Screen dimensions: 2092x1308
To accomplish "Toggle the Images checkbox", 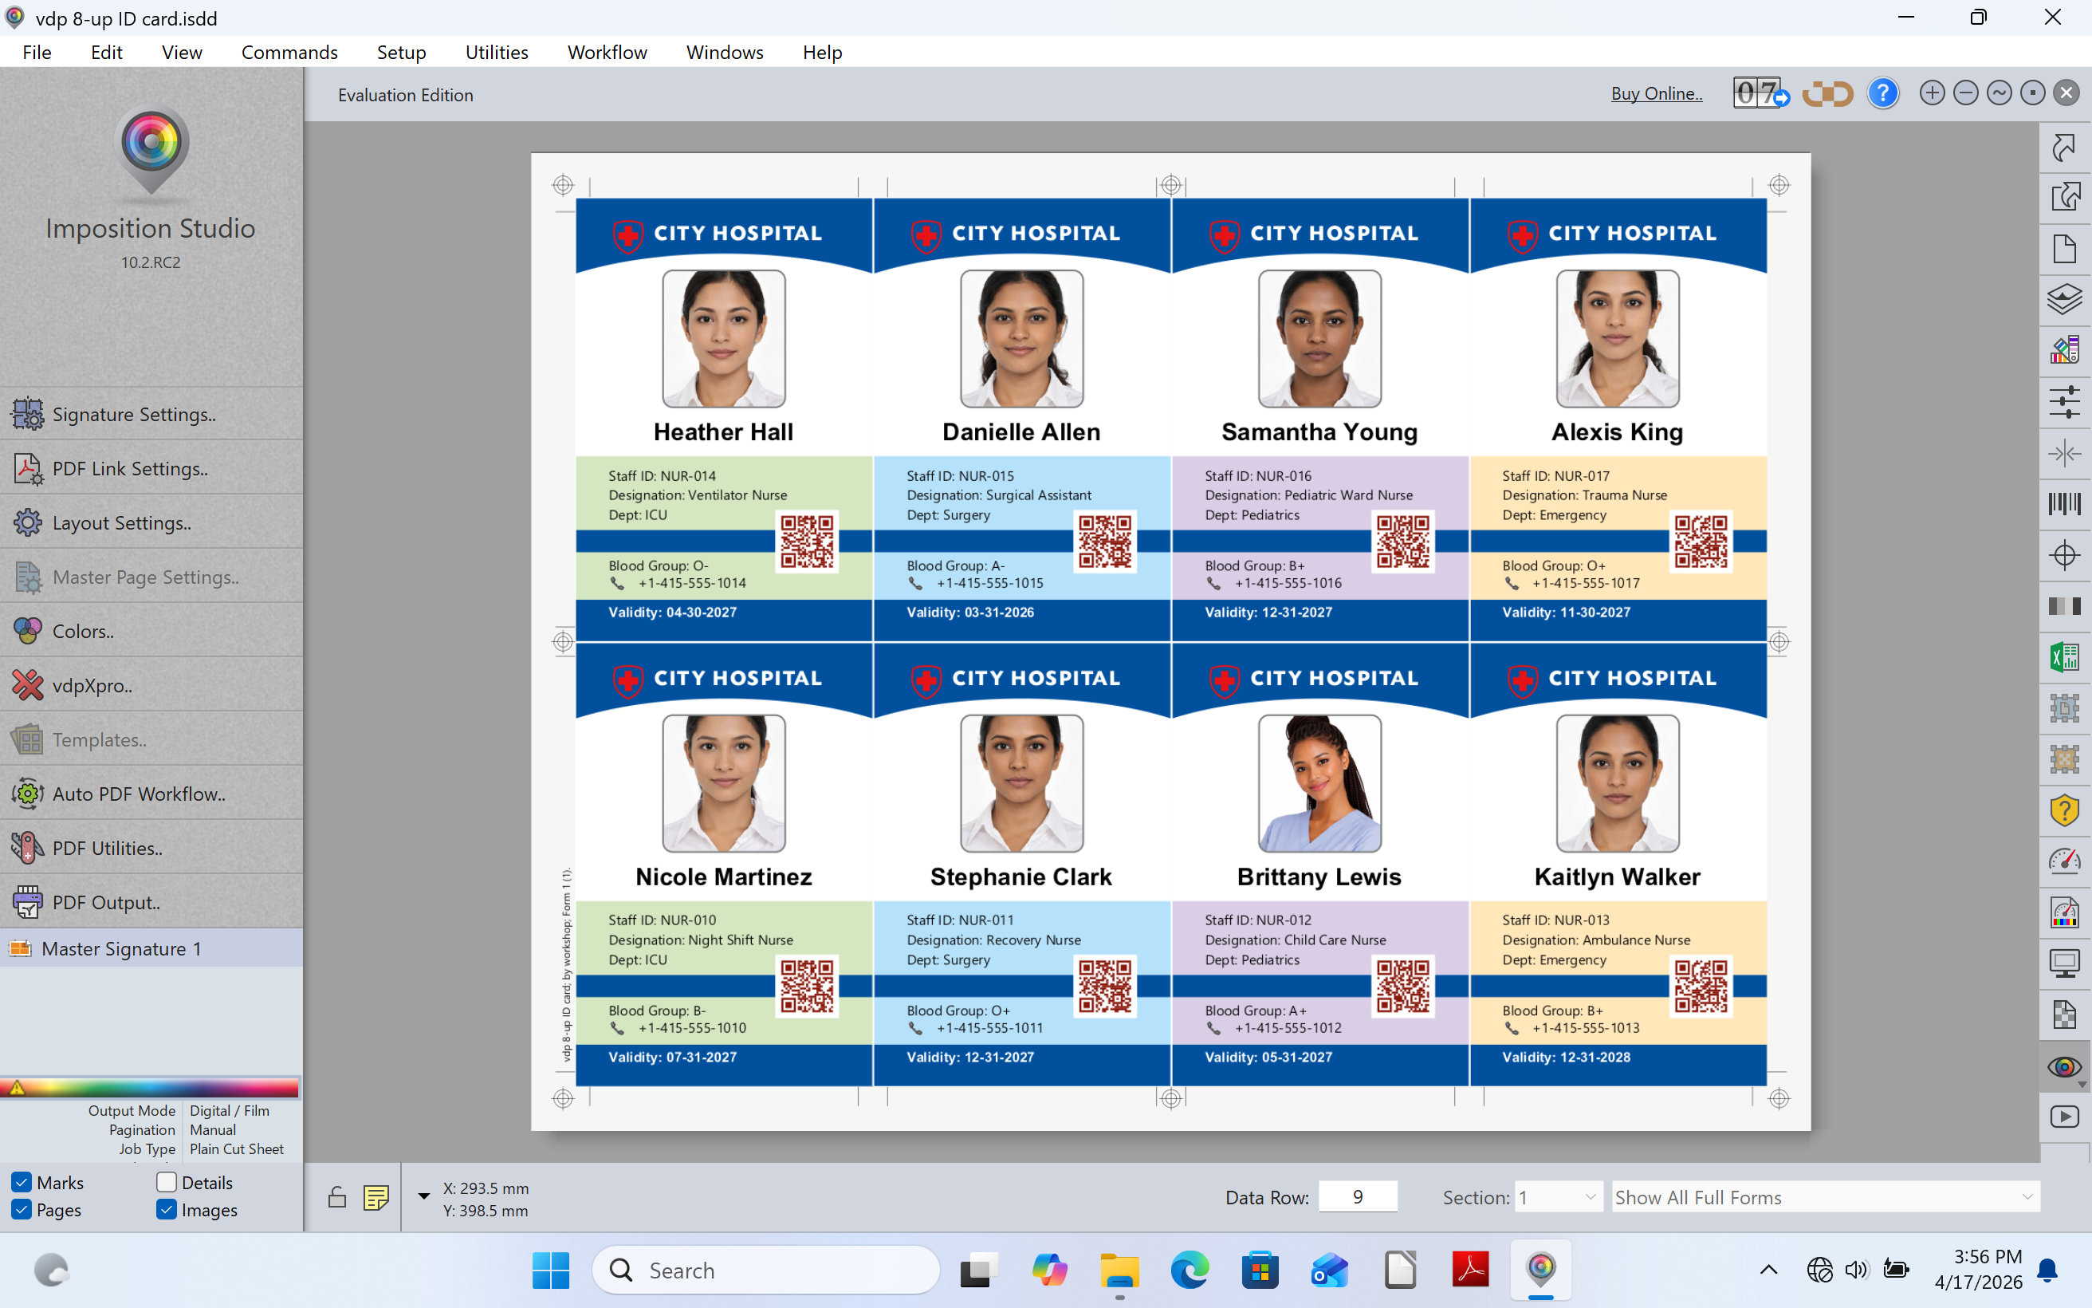I will pos(167,1209).
